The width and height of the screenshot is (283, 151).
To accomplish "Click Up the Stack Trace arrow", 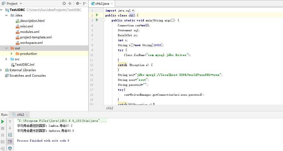I will coord(10,122).
